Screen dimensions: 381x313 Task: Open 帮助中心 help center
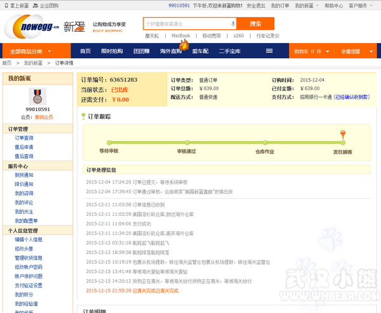click(334, 5)
